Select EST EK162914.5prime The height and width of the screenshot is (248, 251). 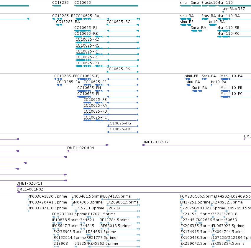pyautogui.click(x=70, y=238)
